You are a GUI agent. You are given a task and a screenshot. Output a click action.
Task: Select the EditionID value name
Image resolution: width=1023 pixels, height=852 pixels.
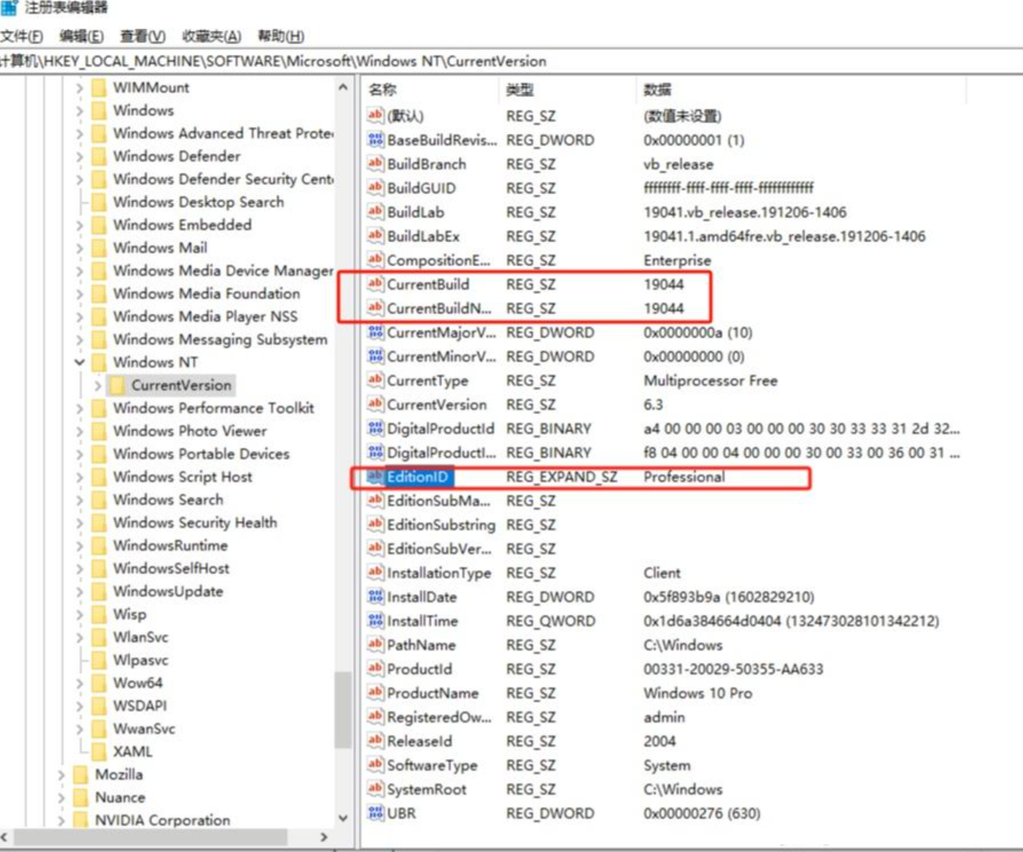point(417,476)
